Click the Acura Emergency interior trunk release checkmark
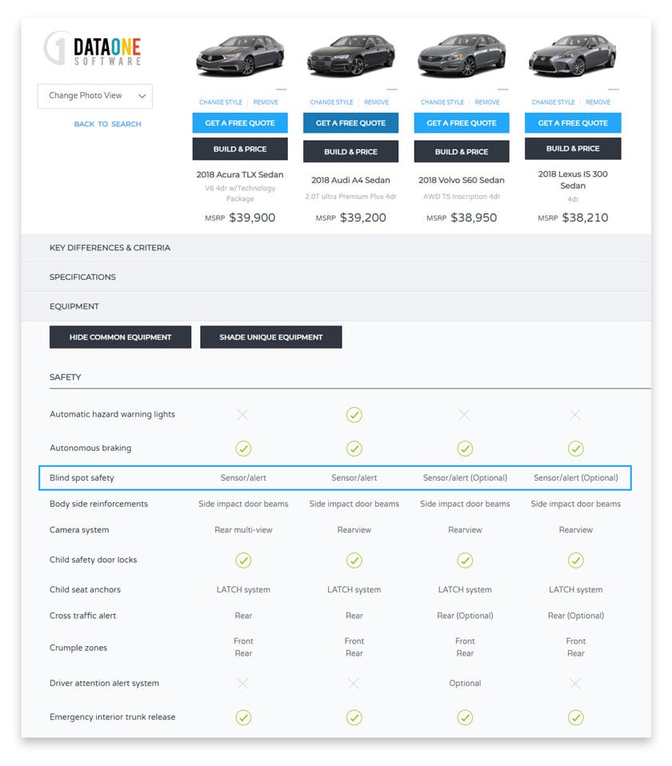The image size is (672, 766). (x=243, y=717)
